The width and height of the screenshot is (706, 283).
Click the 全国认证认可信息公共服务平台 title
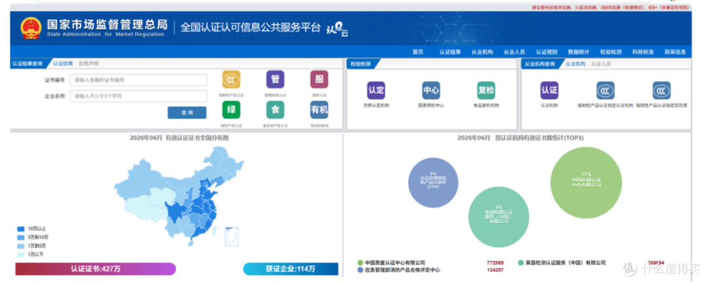[x=251, y=28]
